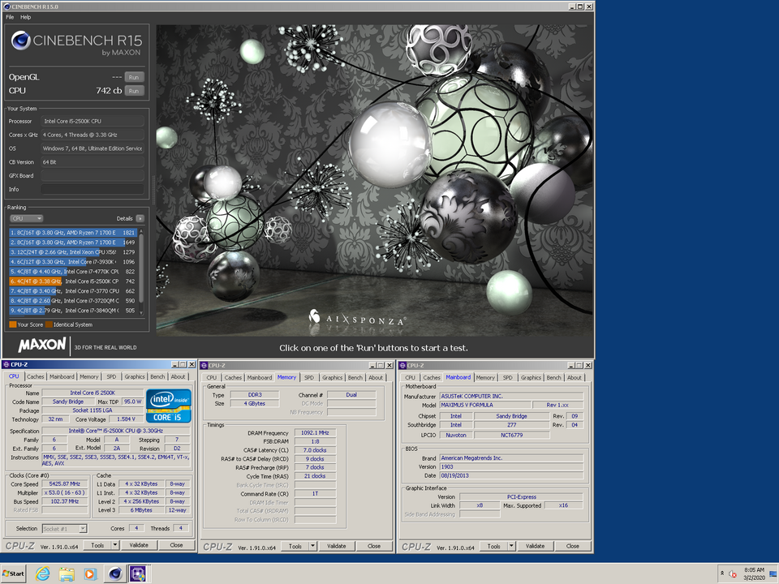
Task: Switch to CPU-Z via its taskbar icon
Action: 138,573
